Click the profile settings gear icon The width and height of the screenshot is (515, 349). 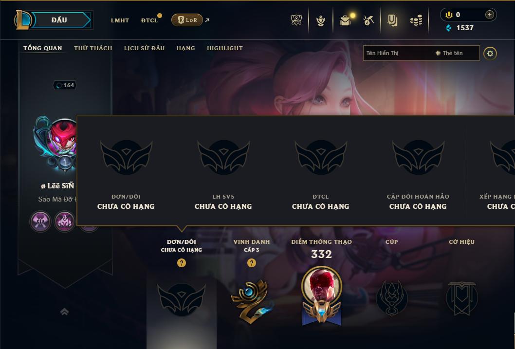pos(490,54)
